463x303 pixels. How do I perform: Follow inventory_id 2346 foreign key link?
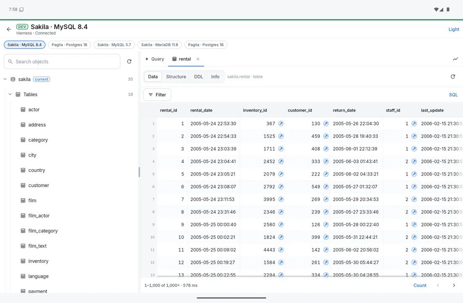pos(281,212)
